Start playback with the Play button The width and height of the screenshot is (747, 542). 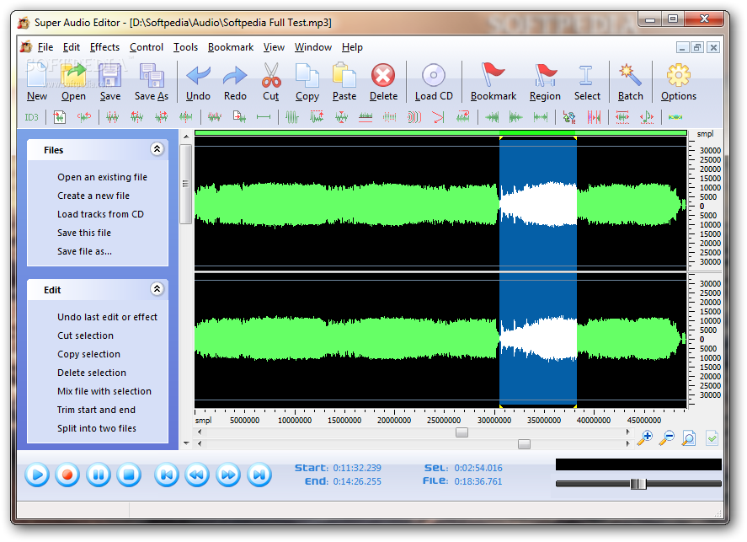pyautogui.click(x=37, y=475)
